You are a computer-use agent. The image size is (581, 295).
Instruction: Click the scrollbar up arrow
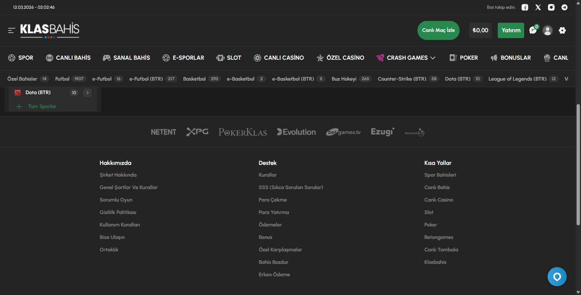(x=578, y=3)
